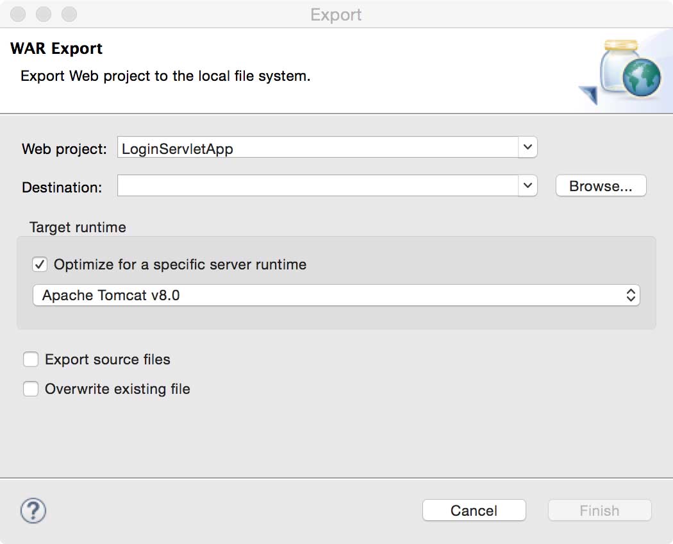Screen dimensions: 673x544
Task: Click the Finish button
Action: pos(599,511)
